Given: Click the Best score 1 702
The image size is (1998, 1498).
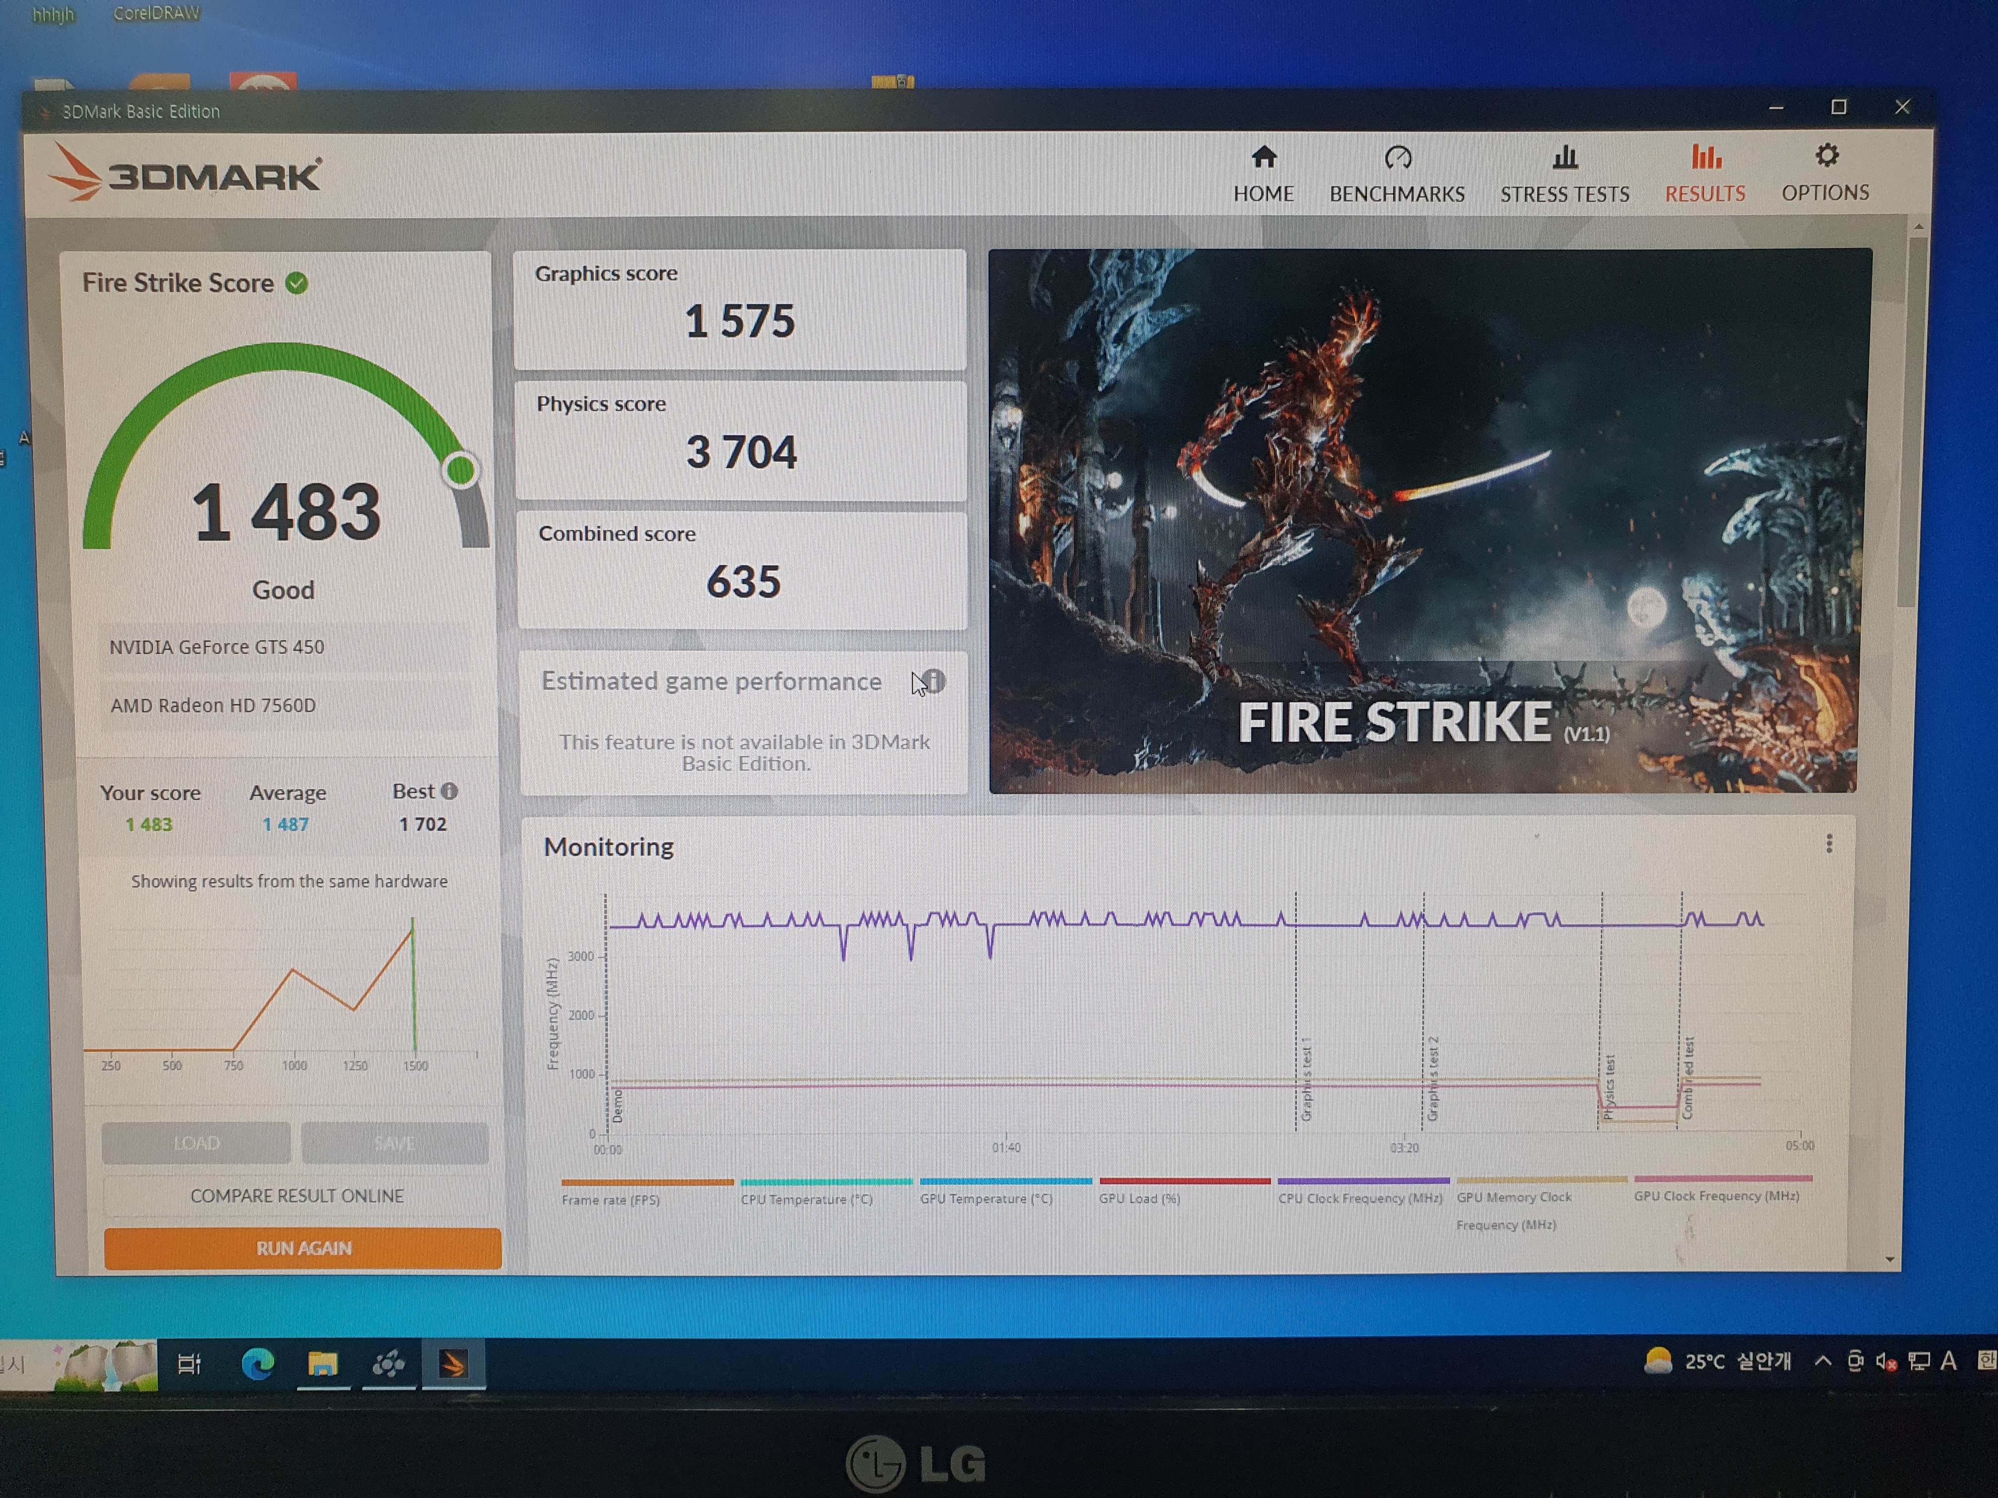Looking at the screenshot, I should [423, 823].
